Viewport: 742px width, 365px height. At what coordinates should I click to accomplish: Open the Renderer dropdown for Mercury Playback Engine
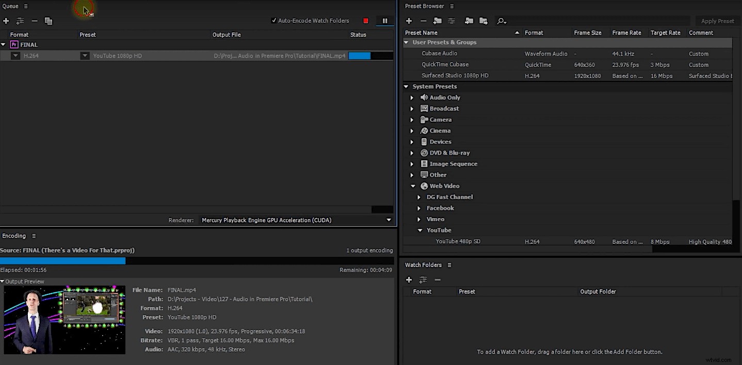389,220
